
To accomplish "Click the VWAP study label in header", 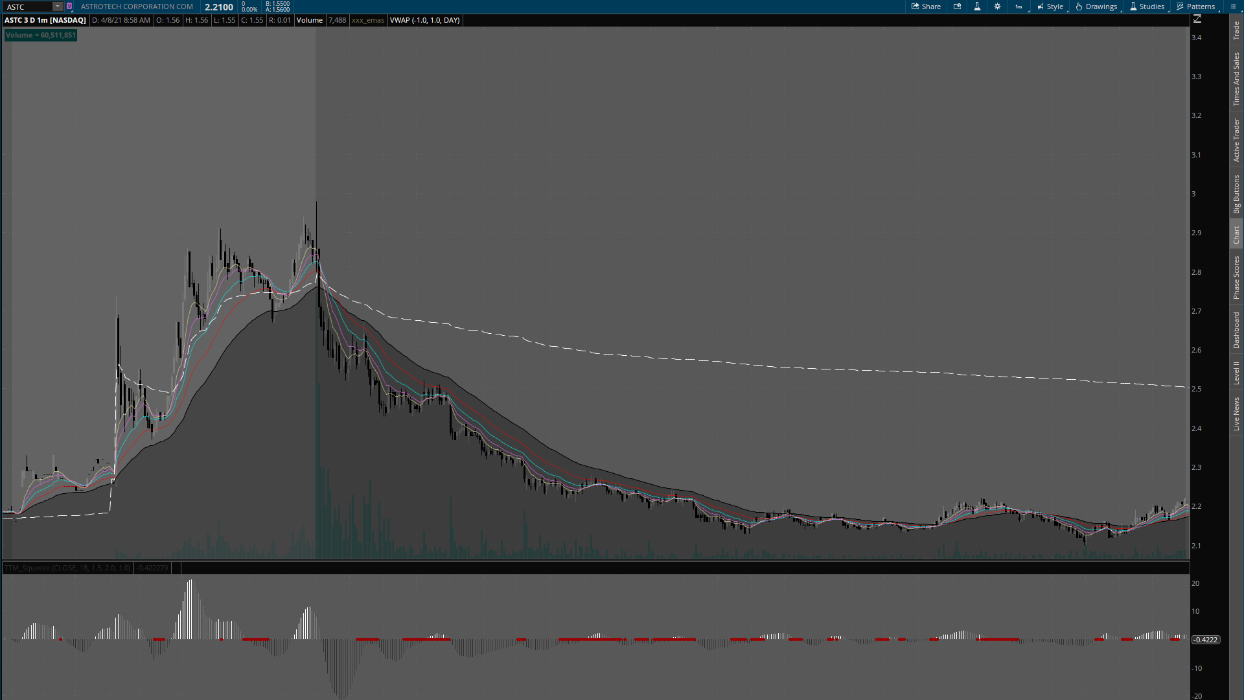I will pos(424,20).
